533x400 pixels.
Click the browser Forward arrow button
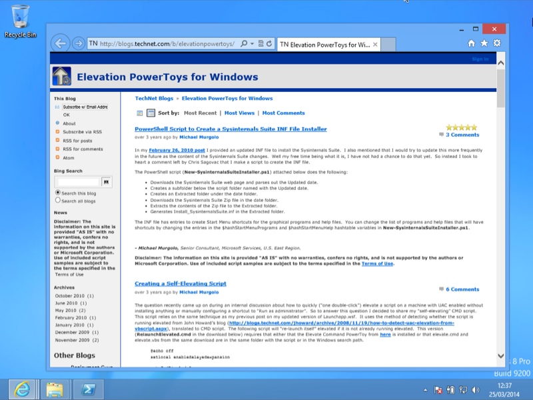tap(79, 43)
